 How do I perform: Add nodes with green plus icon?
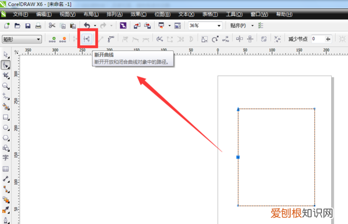coord(52,39)
